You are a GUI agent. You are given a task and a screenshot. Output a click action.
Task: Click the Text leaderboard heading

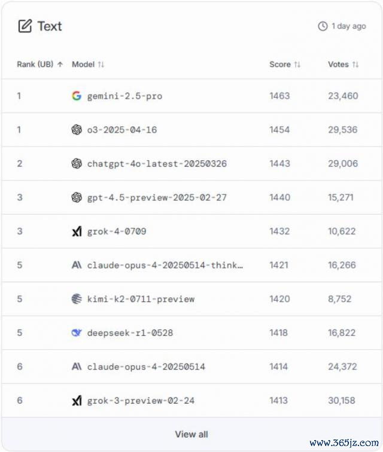(50, 26)
